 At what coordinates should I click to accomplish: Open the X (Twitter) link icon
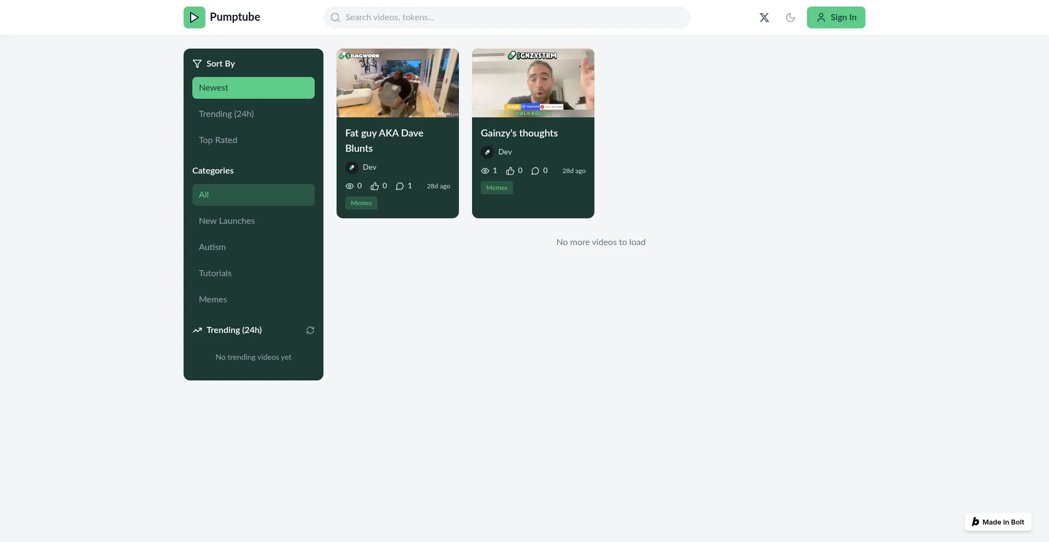click(764, 17)
